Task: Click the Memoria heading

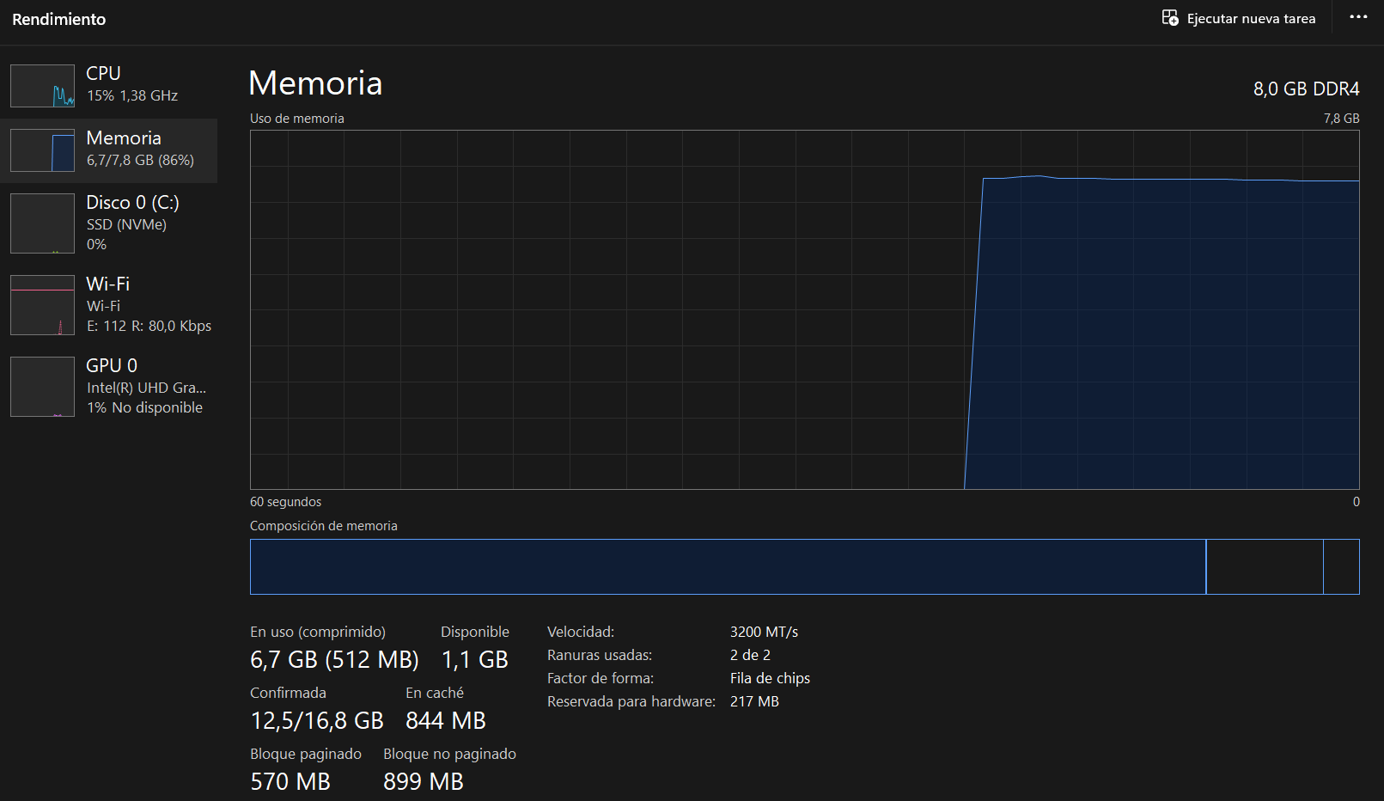Action: click(x=315, y=83)
